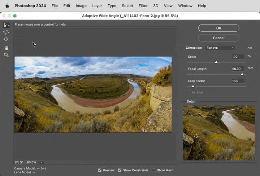Screen dimensions: 260x176
Task: Click the Scale value field
Action: (238, 57)
